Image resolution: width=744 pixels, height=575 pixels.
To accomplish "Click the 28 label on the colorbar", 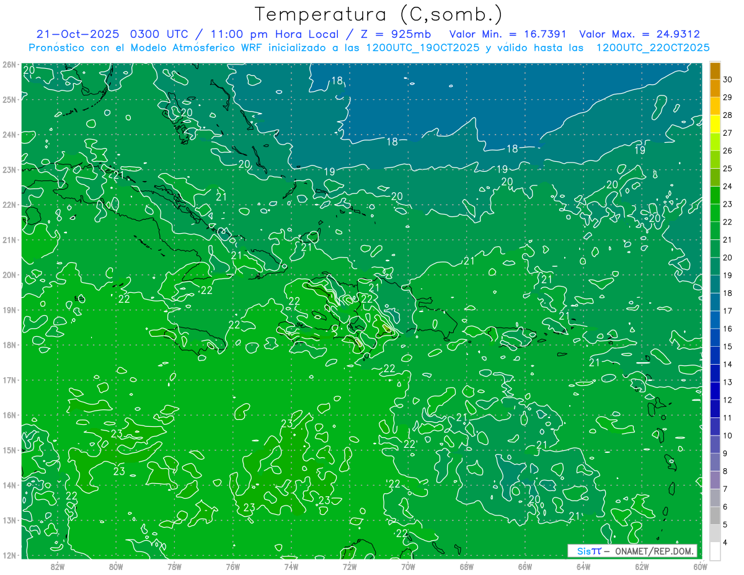I will tap(727, 115).
